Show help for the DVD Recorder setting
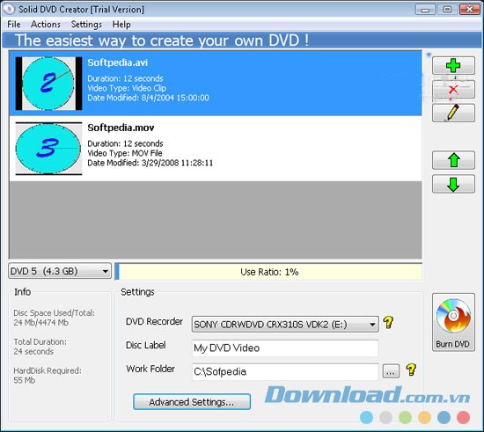 [388, 322]
